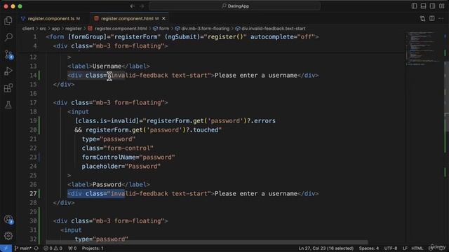The height and width of the screenshot is (252, 449).
Task: Change language mode via 'HTML' status item
Action: point(417,248)
